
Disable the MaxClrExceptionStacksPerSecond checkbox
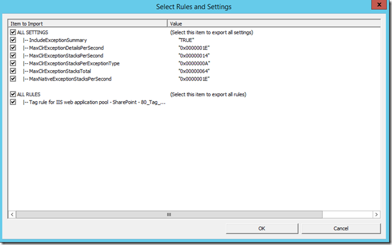click(x=13, y=55)
